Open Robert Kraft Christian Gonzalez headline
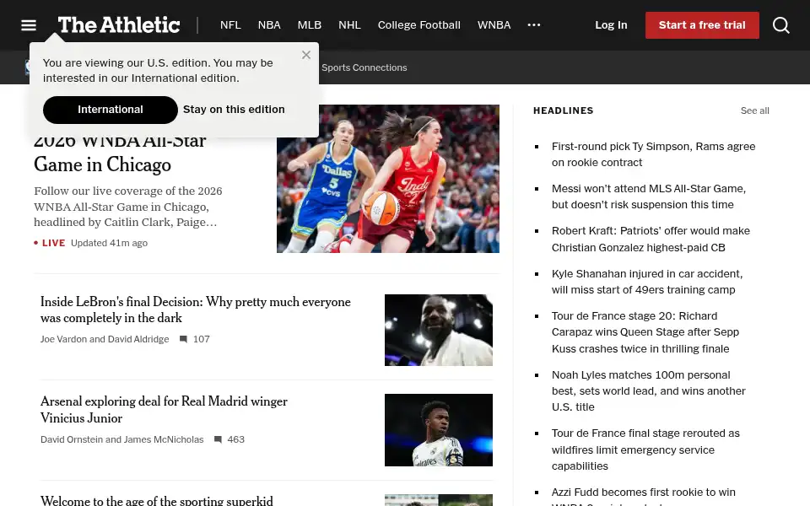Viewport: 810px width, 506px height. 651,239
